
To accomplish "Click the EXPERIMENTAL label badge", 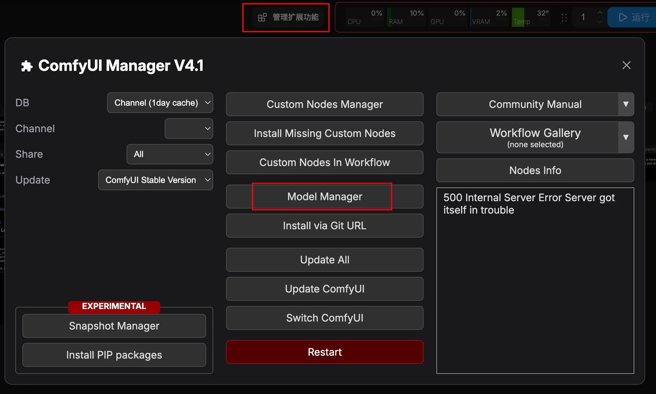I will [114, 306].
